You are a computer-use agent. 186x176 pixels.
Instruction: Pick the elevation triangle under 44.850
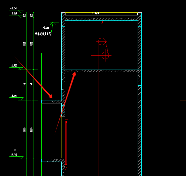[20, 69]
